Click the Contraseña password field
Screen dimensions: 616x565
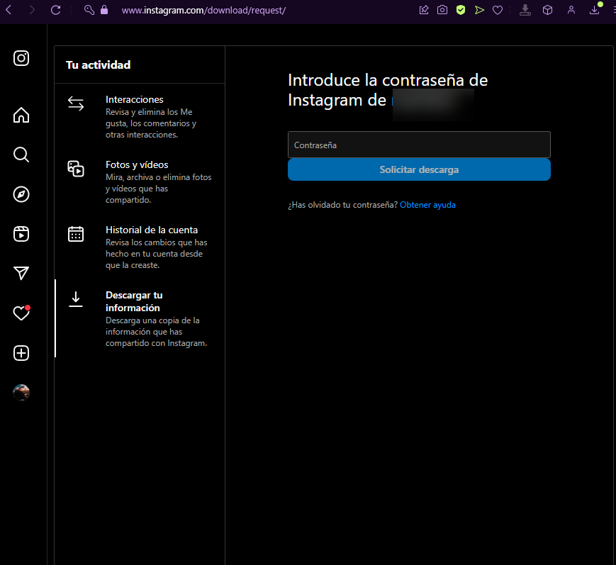419,145
